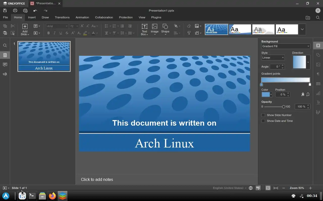Viewport: 323px width, 201px height.
Task: Open Table settings in the right sidebar
Action: pos(318,84)
